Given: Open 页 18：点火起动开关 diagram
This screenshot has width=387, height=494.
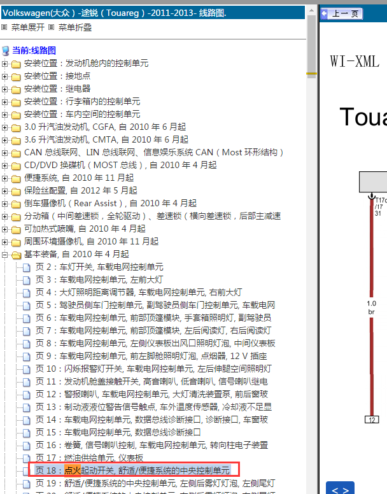Looking at the screenshot, I should click(132, 470).
